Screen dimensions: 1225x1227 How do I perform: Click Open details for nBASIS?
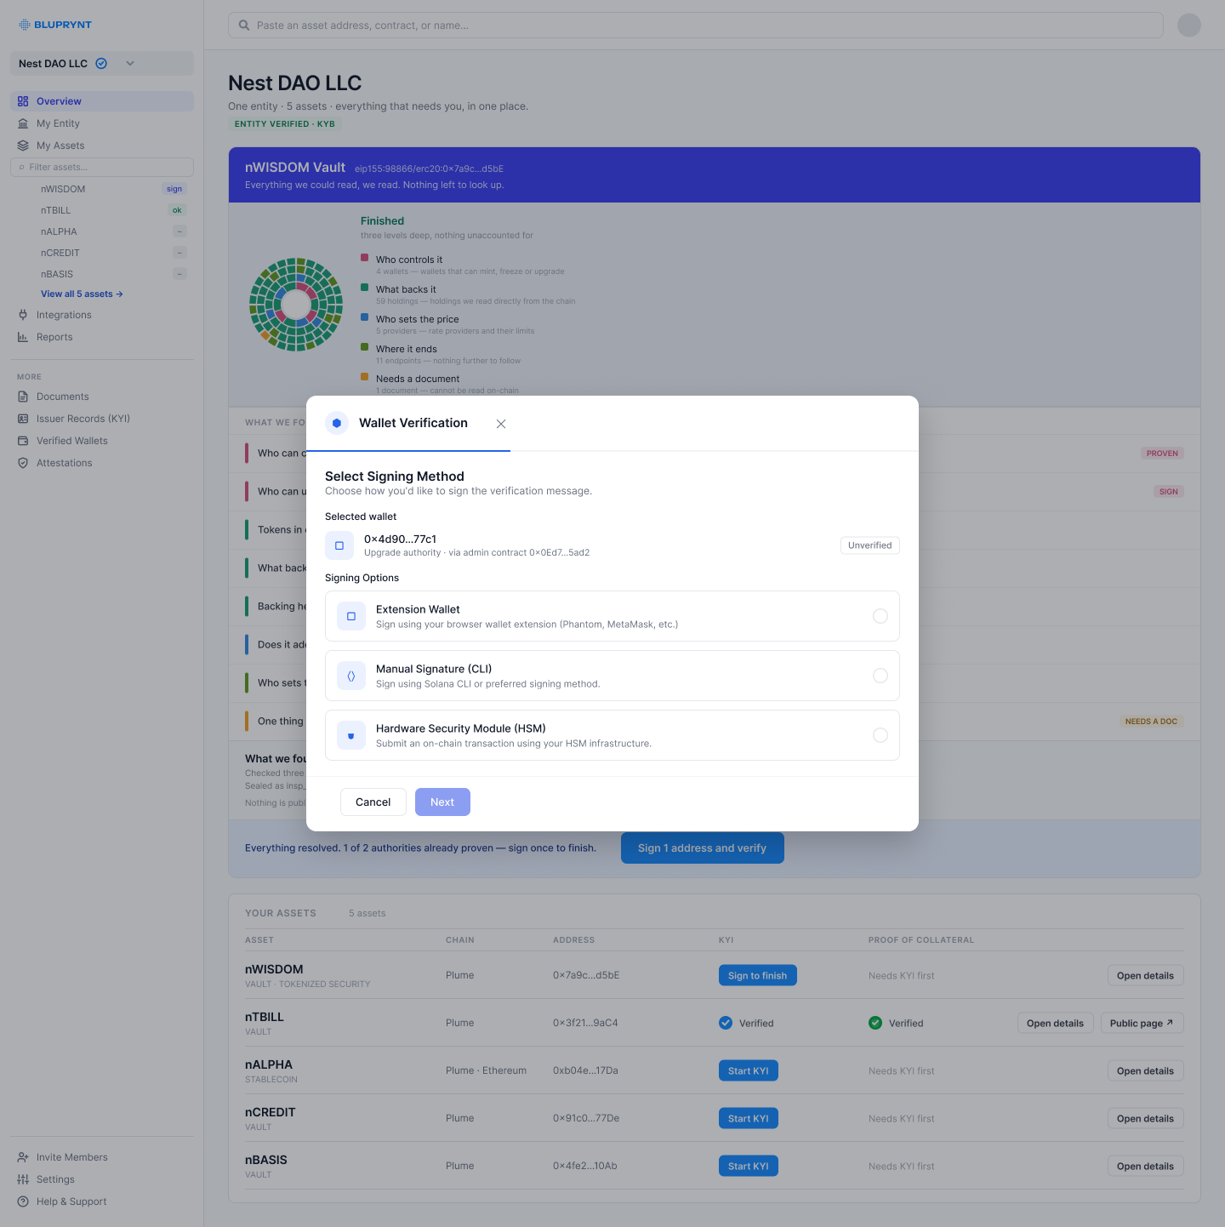[1145, 1166]
